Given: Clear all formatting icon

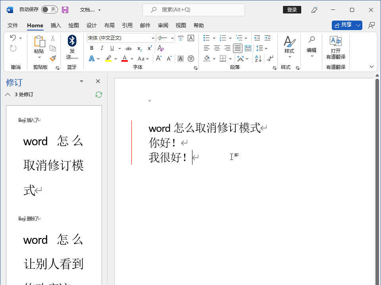Looking at the screenshot, I should coord(161,48).
